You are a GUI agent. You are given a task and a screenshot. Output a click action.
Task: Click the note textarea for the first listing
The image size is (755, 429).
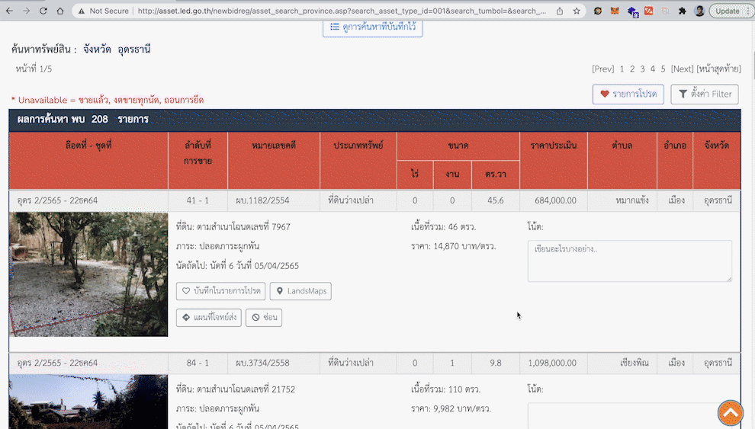[630, 261]
